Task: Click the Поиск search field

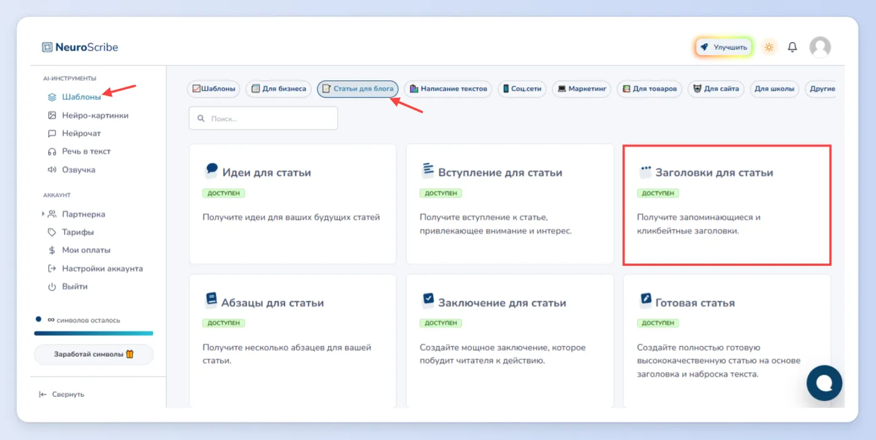Action: [263, 118]
